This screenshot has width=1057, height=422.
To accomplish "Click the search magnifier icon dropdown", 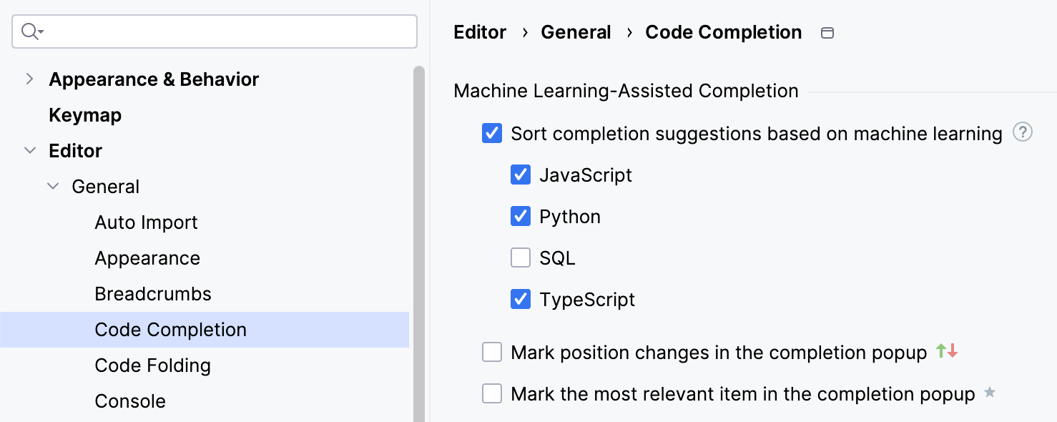I will 32,31.
